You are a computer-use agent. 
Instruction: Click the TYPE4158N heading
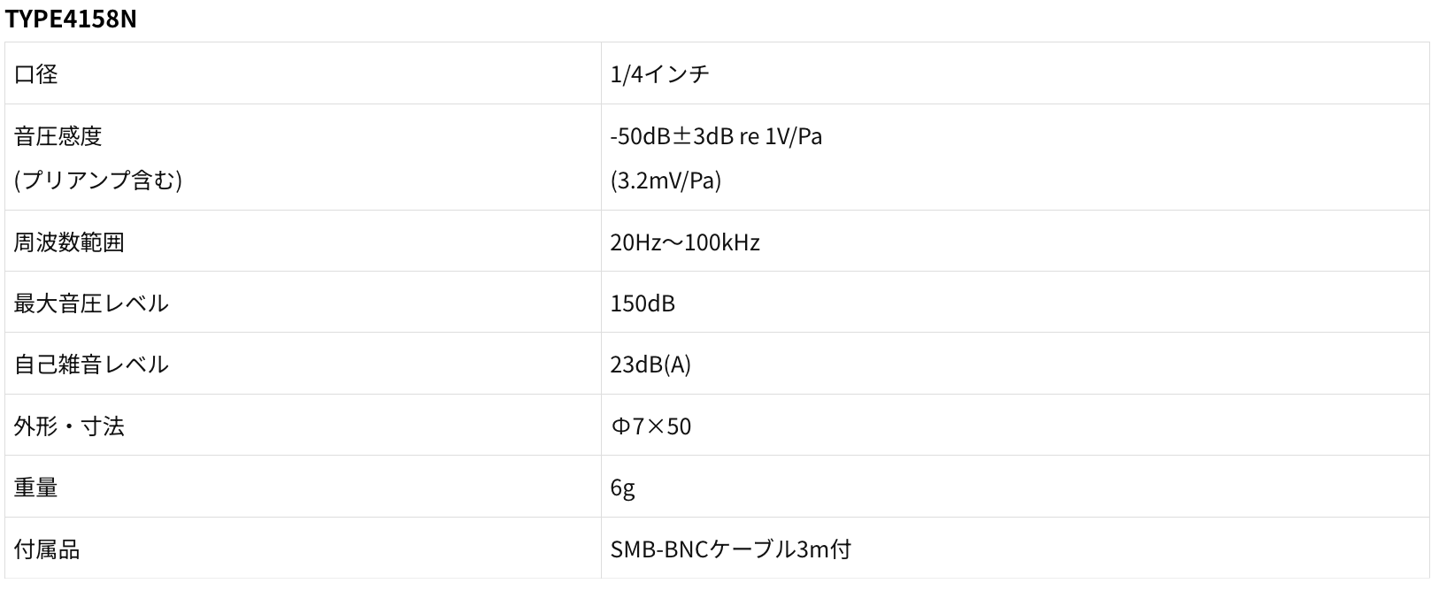71,18
